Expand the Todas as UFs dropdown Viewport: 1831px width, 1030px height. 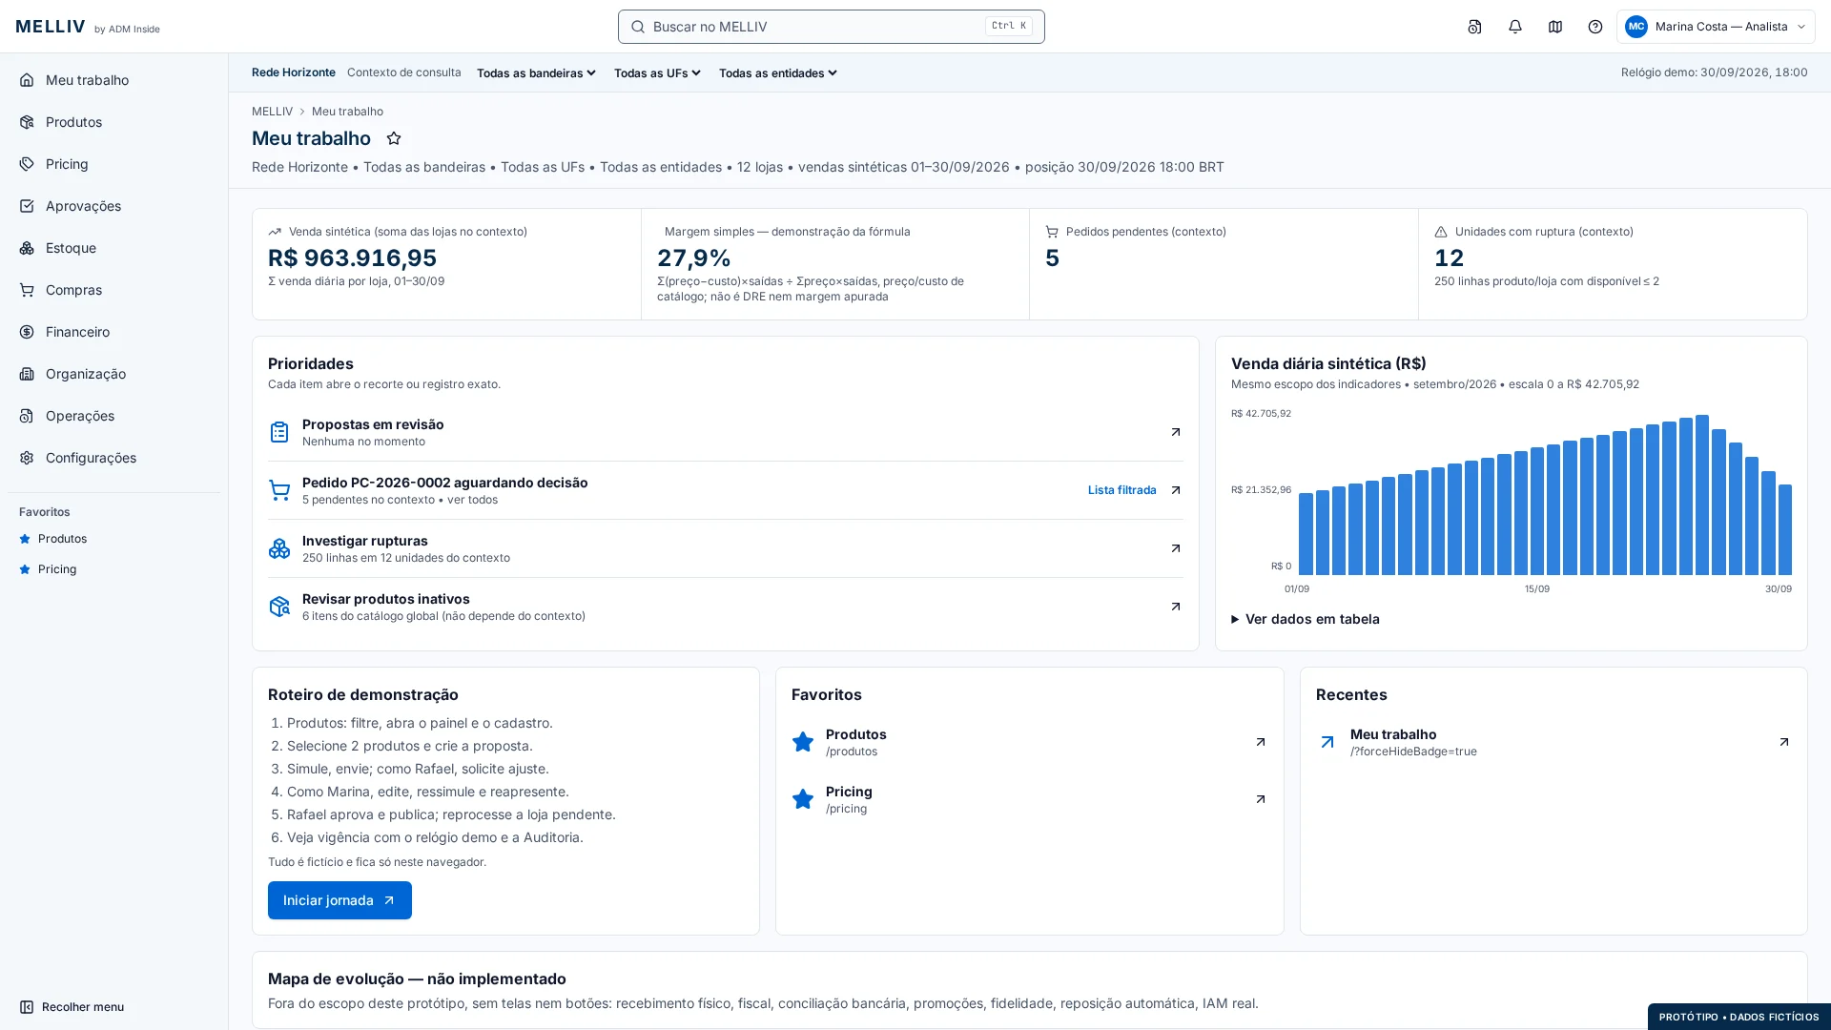click(657, 73)
